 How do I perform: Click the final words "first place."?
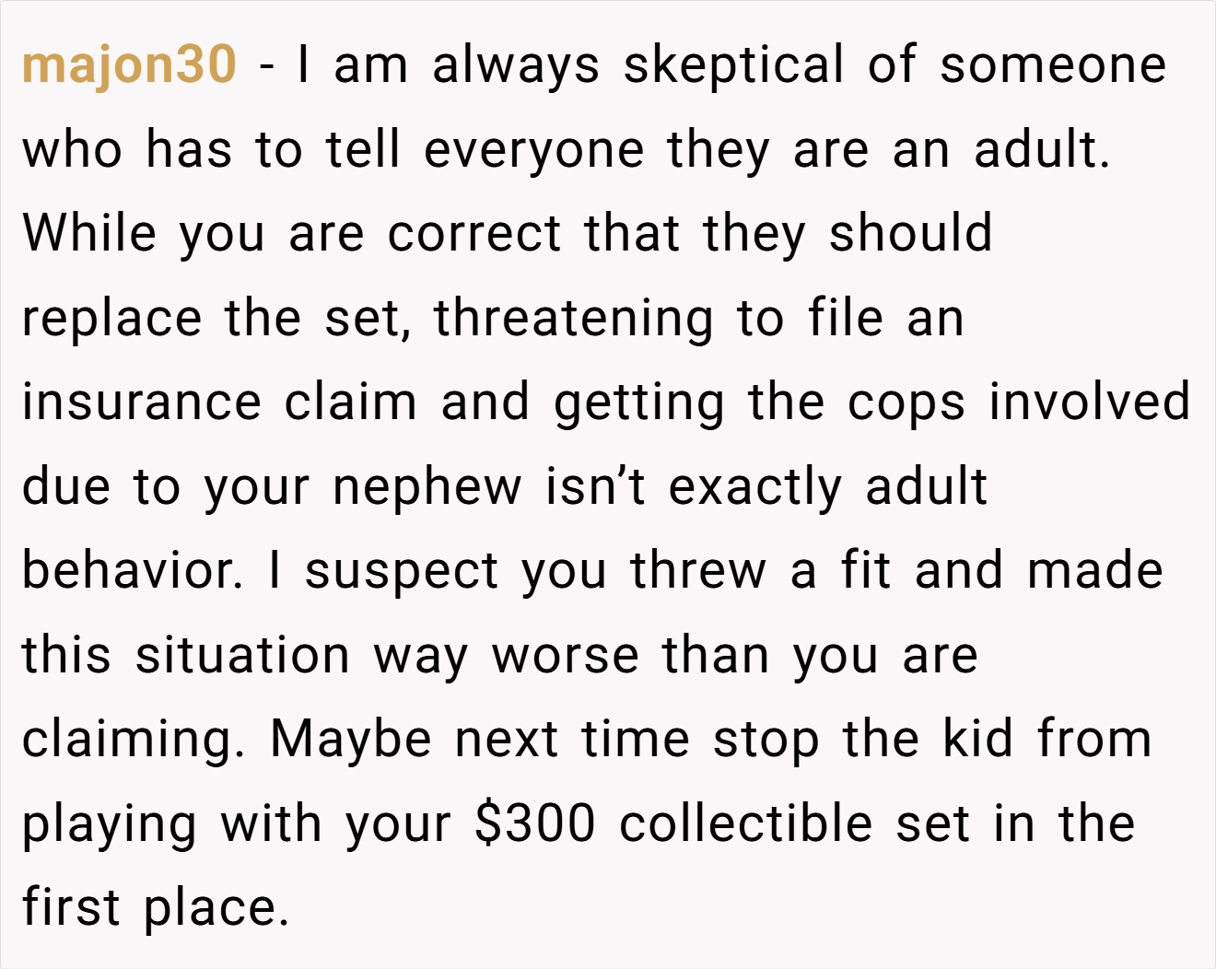(156, 908)
